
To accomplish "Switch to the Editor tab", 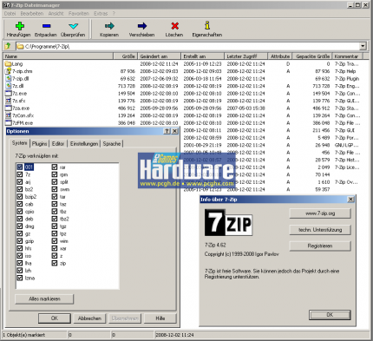I will [x=58, y=144].
